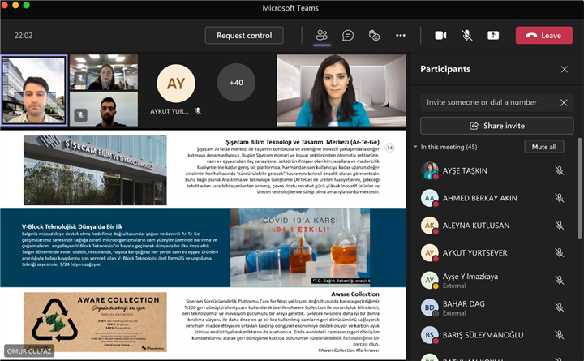
Task: Click 'V-Block Teknolojisi: Dünya'da Bir ilk' heading
Action: [x=72, y=226]
